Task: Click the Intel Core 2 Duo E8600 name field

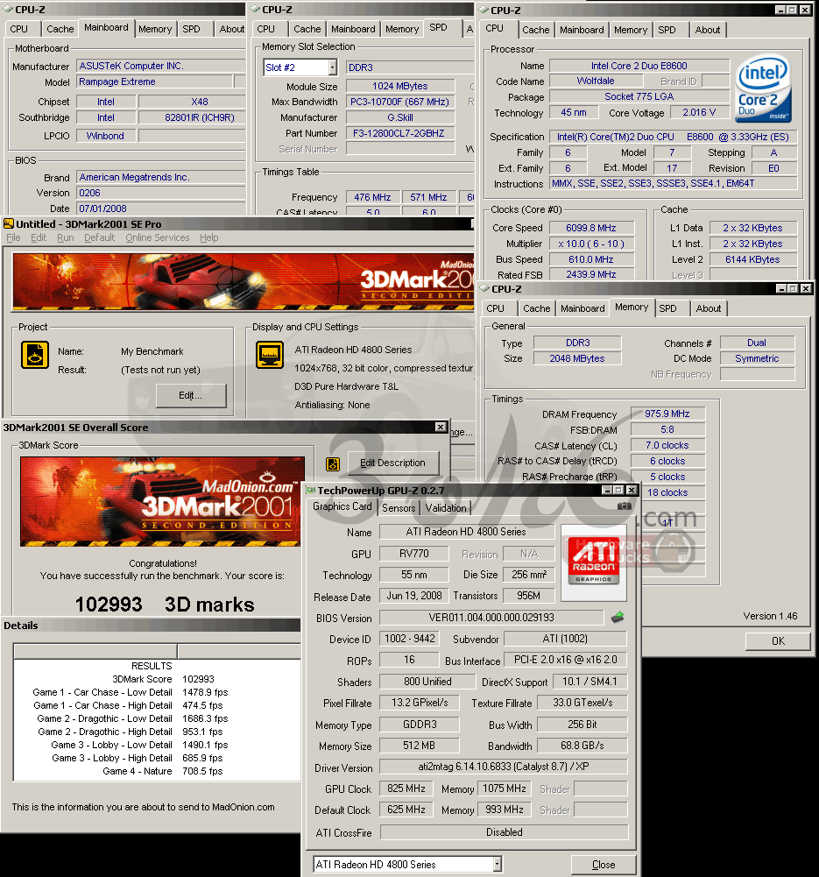Action: click(x=639, y=66)
